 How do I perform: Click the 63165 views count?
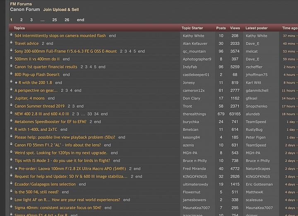pos(235,114)
